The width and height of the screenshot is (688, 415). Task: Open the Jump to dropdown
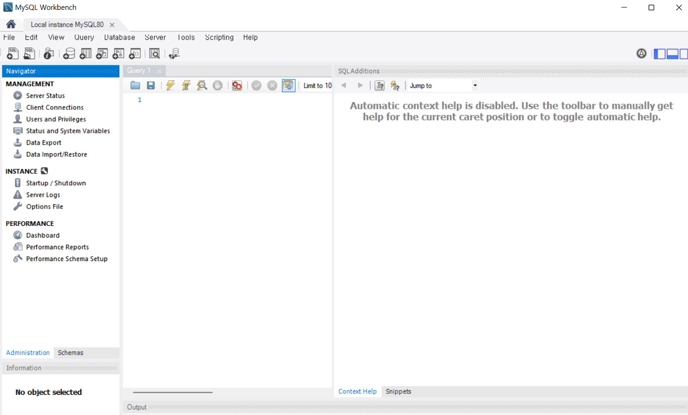coord(443,85)
